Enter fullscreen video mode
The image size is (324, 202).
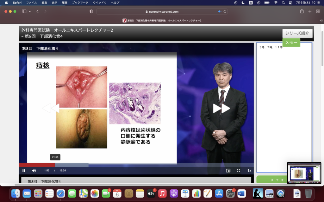(x=238, y=171)
